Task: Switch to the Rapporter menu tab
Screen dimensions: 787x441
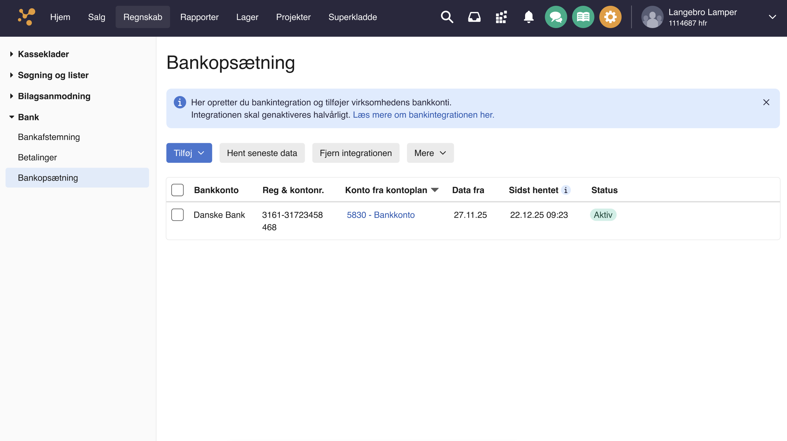Action: point(199,17)
